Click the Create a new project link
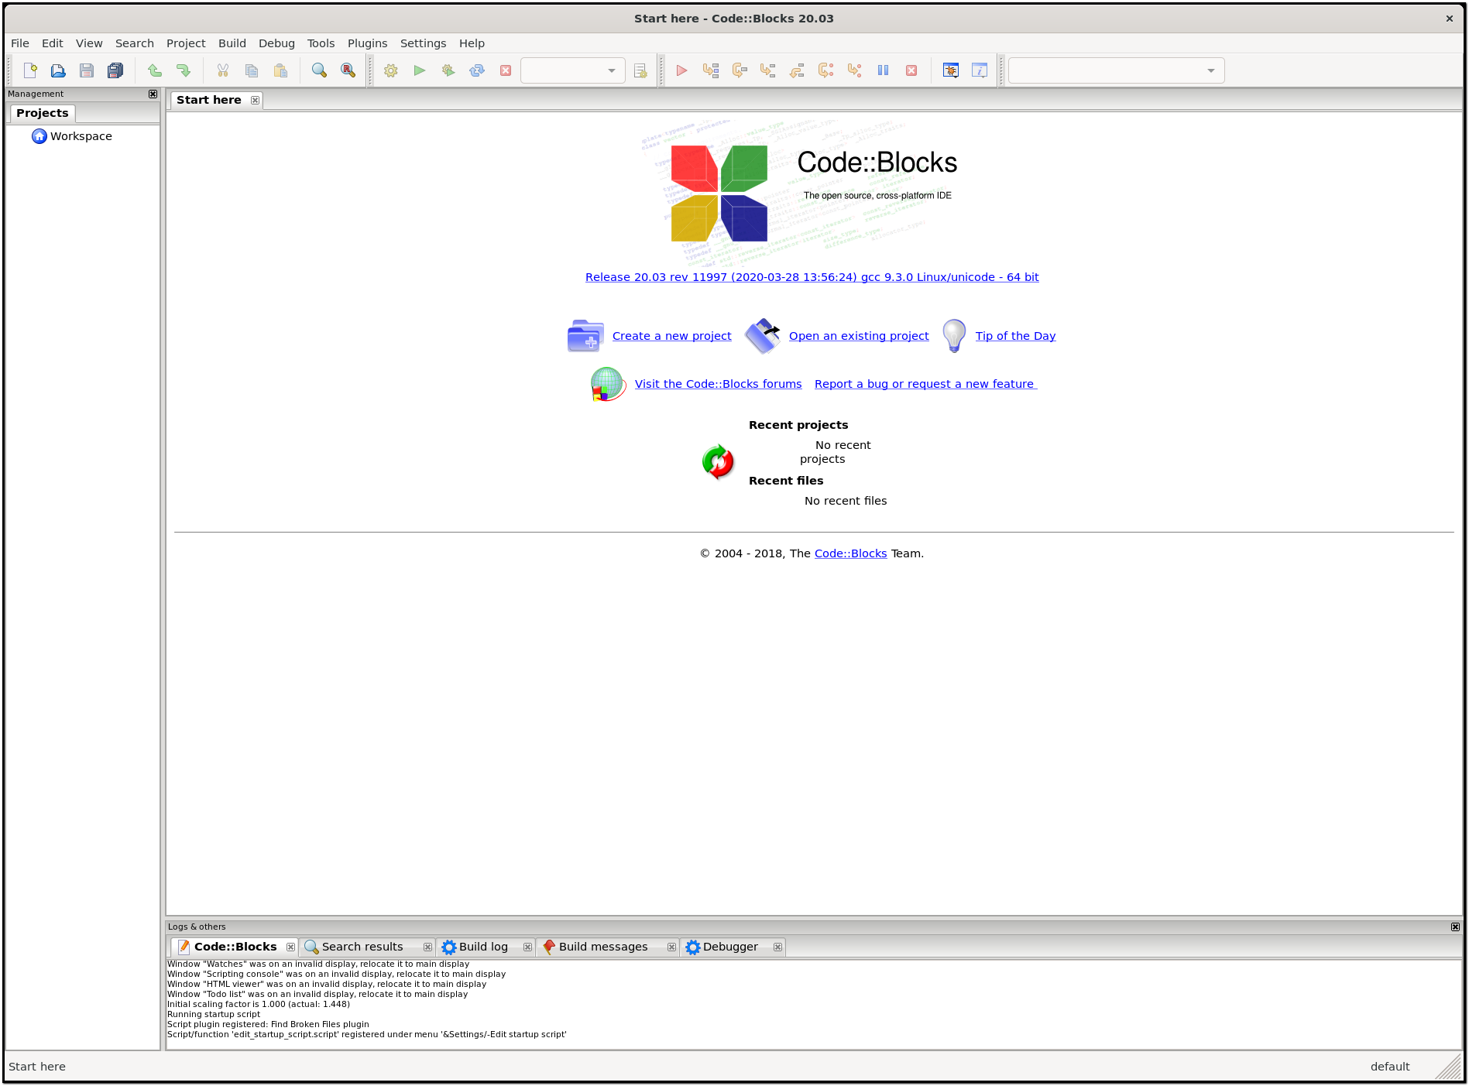 671,336
